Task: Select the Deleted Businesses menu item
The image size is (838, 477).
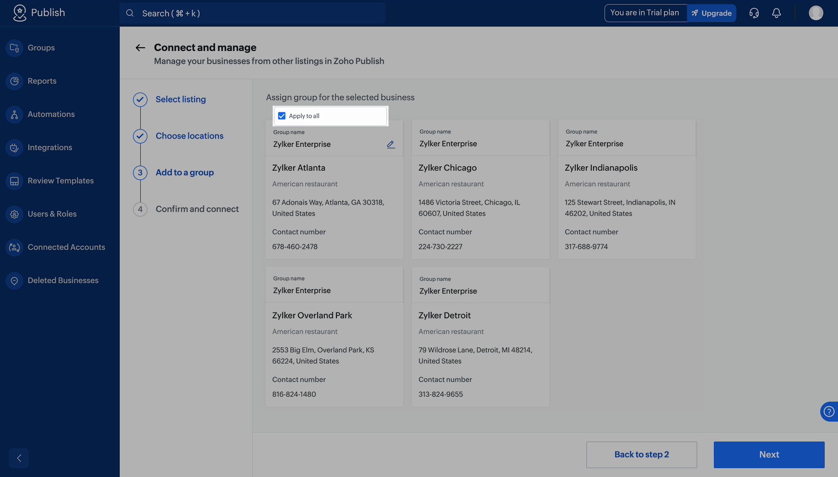Action: [63, 281]
